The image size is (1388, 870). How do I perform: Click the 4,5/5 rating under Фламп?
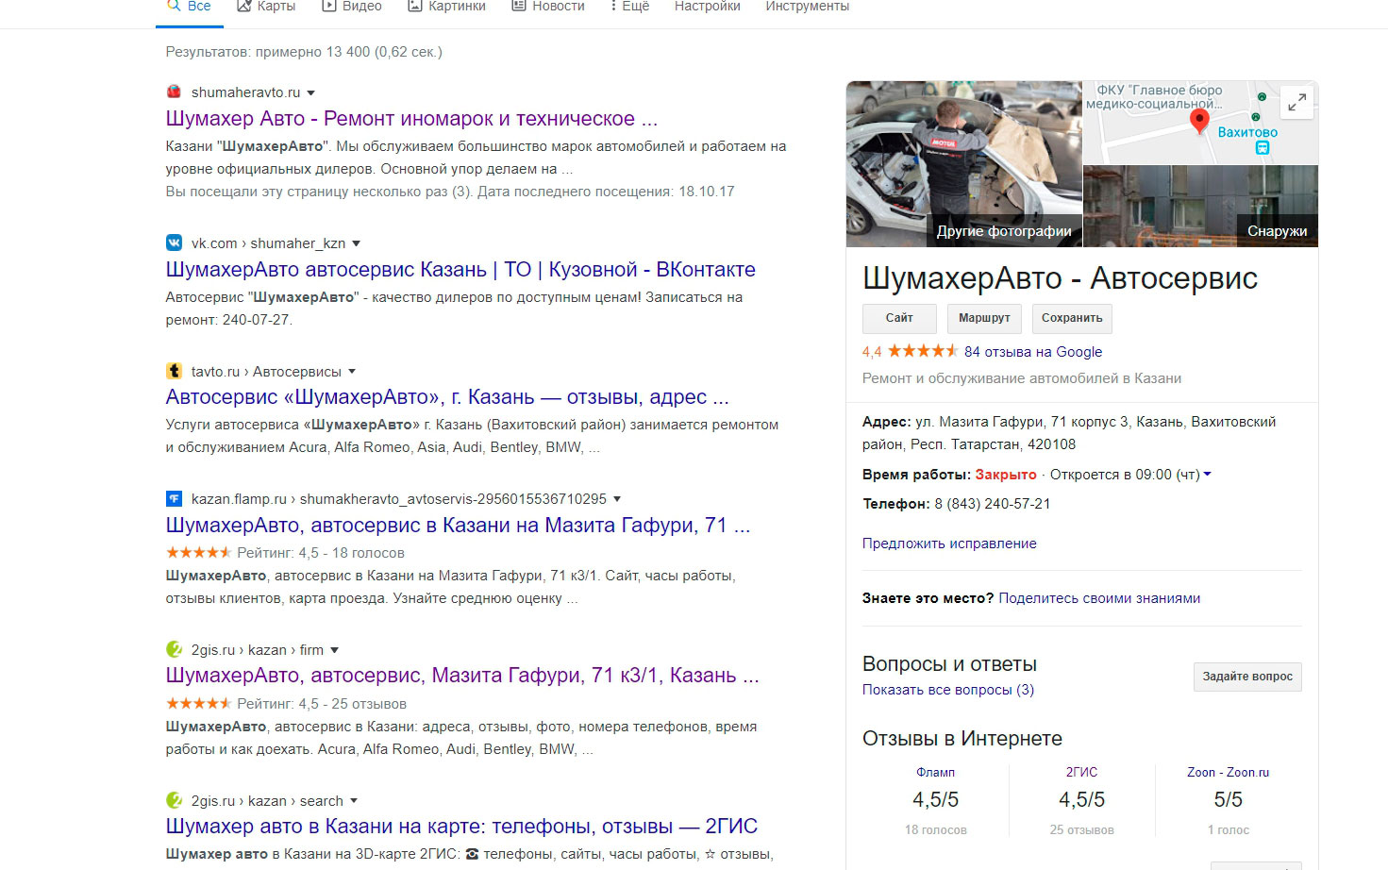(x=935, y=799)
